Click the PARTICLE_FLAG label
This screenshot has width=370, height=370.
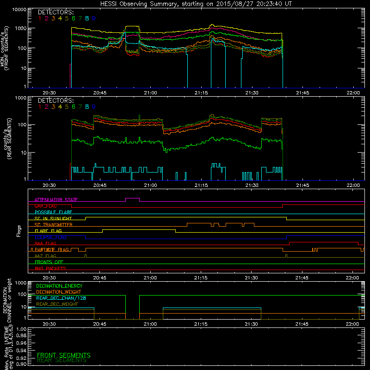[52, 250]
